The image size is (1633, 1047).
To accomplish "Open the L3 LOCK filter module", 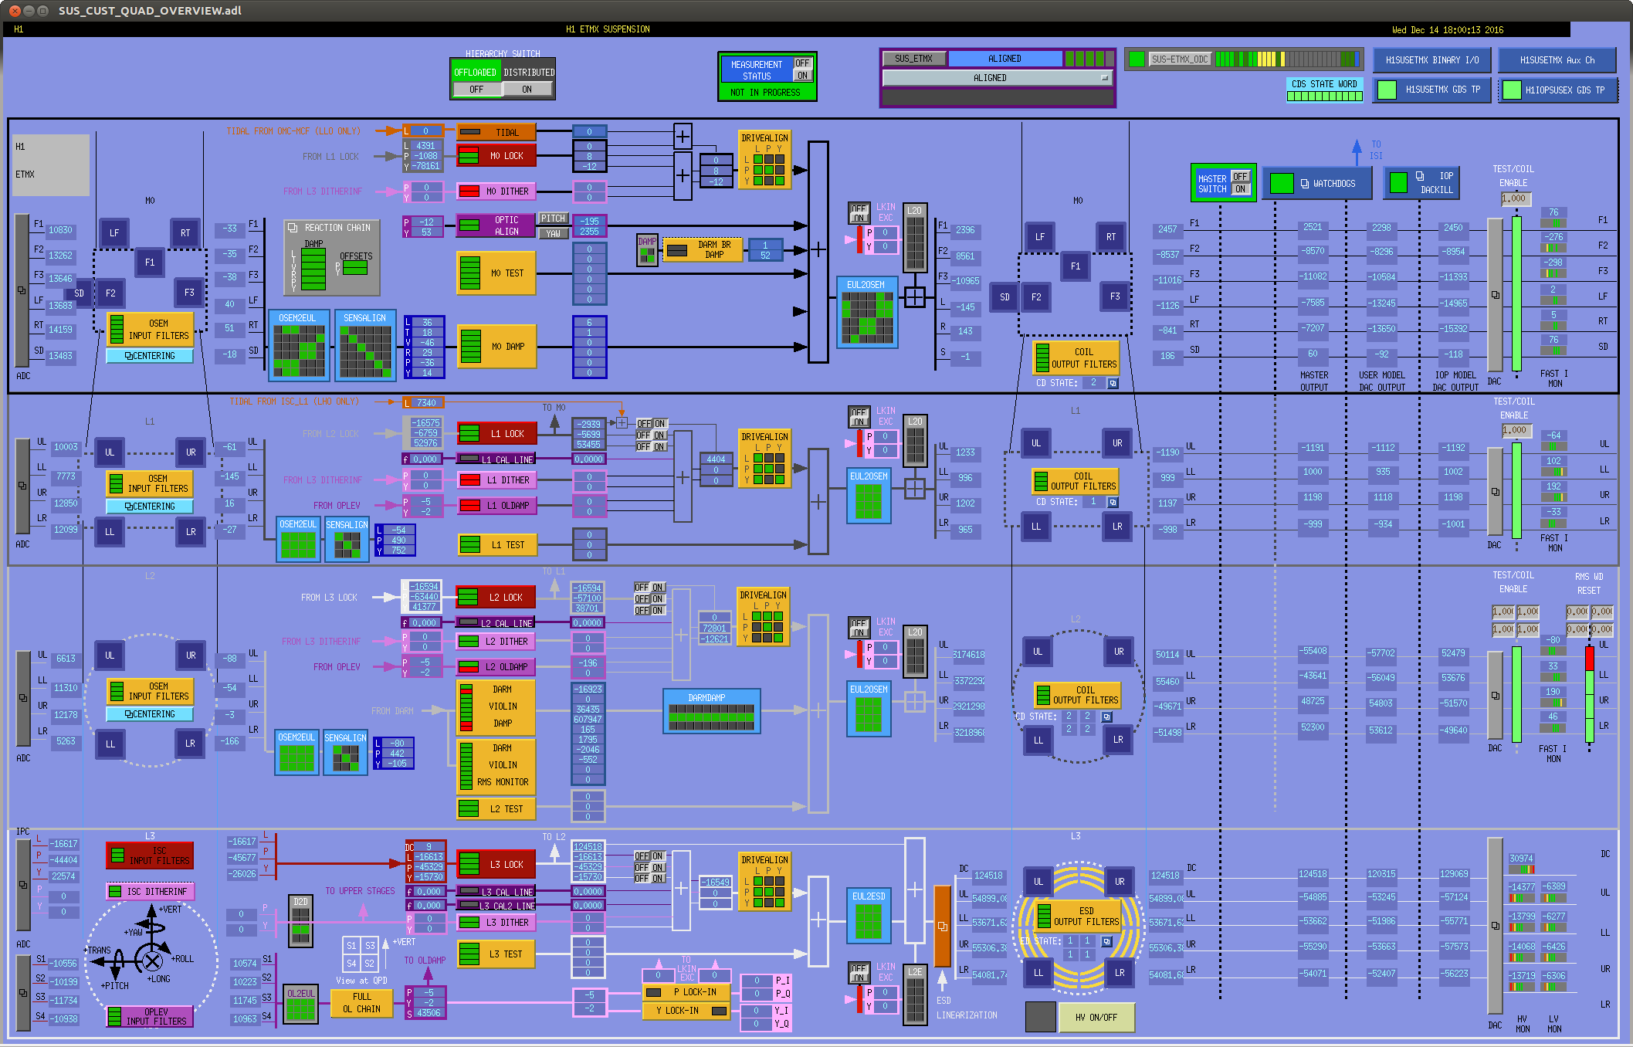I will [496, 865].
